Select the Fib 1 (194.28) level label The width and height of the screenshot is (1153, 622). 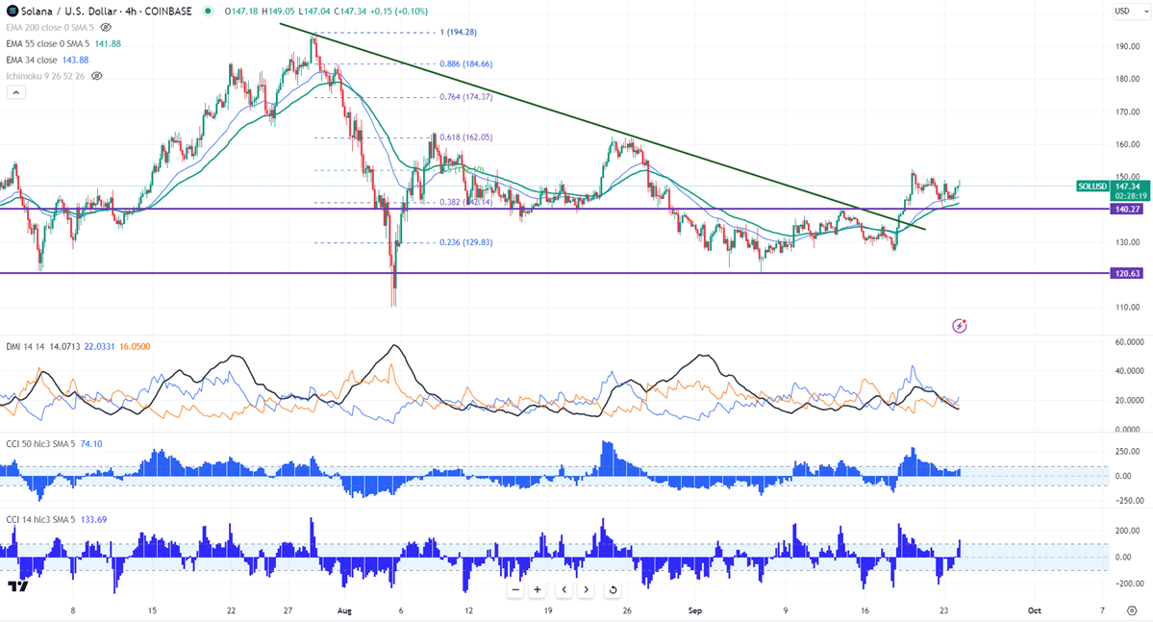[458, 33]
